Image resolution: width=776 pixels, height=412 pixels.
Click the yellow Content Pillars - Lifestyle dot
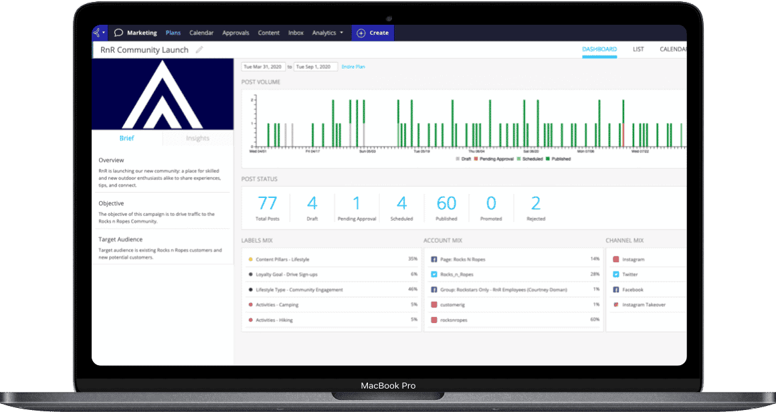[x=250, y=260]
